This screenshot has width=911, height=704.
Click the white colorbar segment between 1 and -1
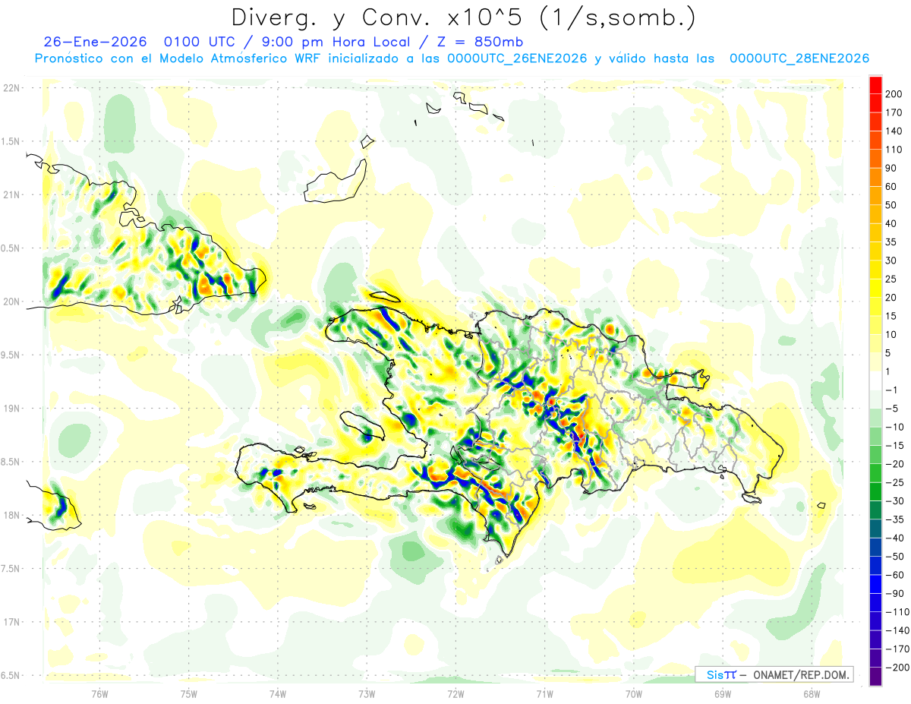tap(875, 381)
